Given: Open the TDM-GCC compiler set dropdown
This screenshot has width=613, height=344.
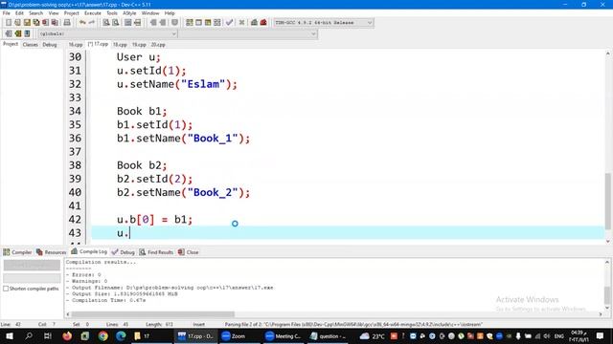Looking at the screenshot, I should (x=324, y=23).
